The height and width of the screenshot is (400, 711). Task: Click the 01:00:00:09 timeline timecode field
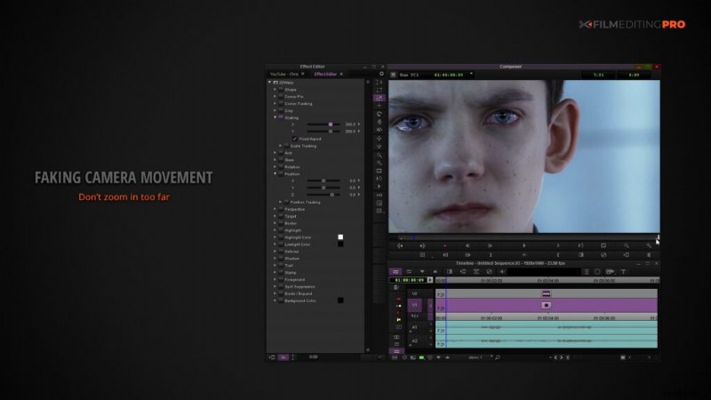click(x=408, y=280)
